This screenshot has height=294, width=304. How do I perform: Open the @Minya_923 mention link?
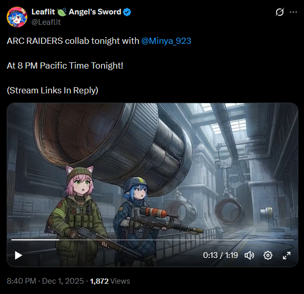pyautogui.click(x=166, y=41)
